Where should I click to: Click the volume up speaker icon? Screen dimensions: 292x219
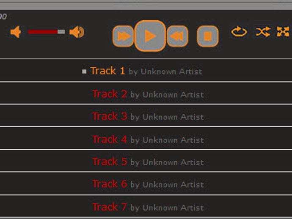click(77, 32)
